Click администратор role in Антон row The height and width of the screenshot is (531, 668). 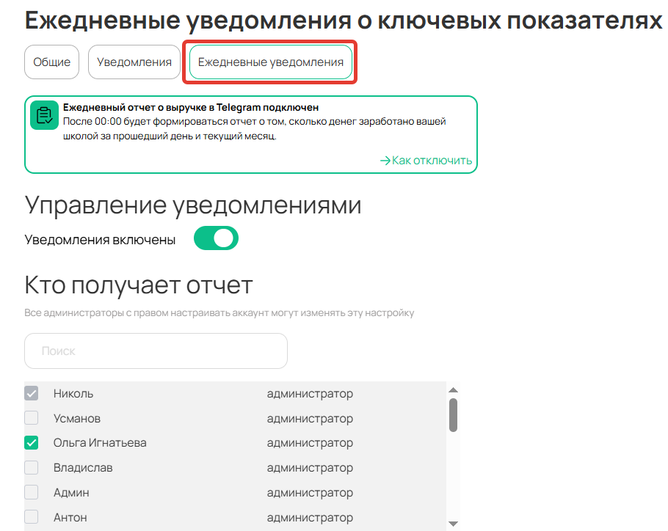[310, 518]
